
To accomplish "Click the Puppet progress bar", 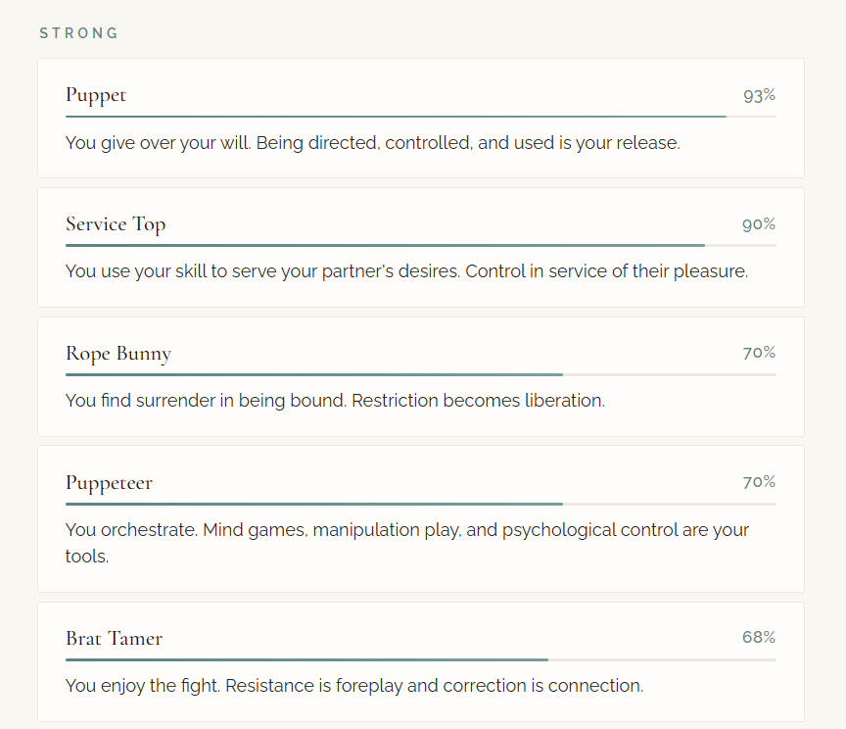I will click(x=421, y=117).
